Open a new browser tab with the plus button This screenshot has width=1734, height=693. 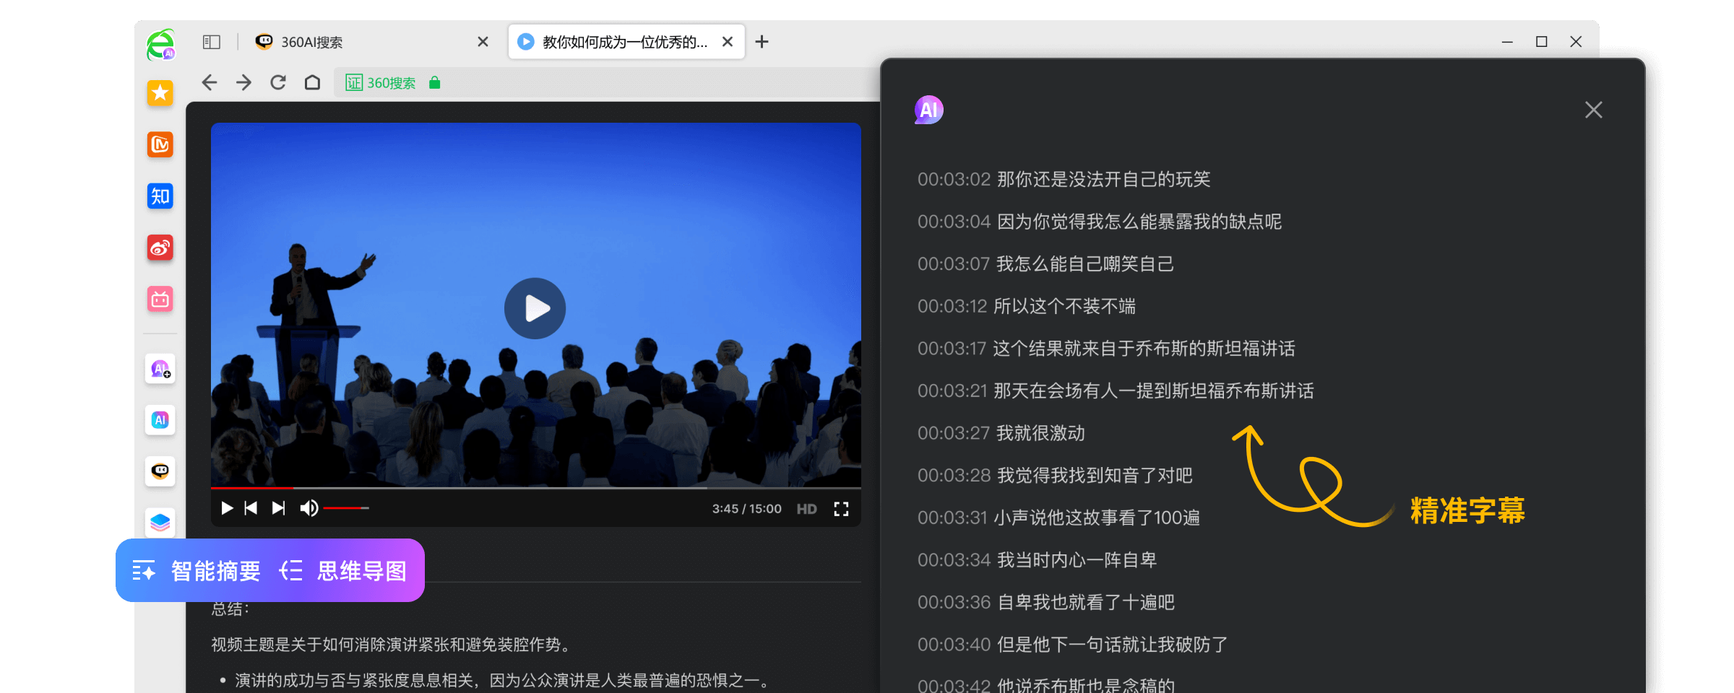tap(762, 41)
